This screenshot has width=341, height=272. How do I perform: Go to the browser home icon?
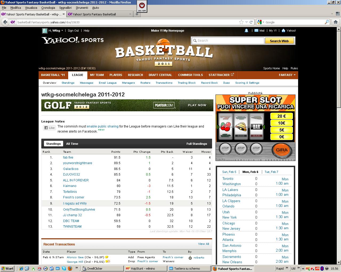[336, 22]
